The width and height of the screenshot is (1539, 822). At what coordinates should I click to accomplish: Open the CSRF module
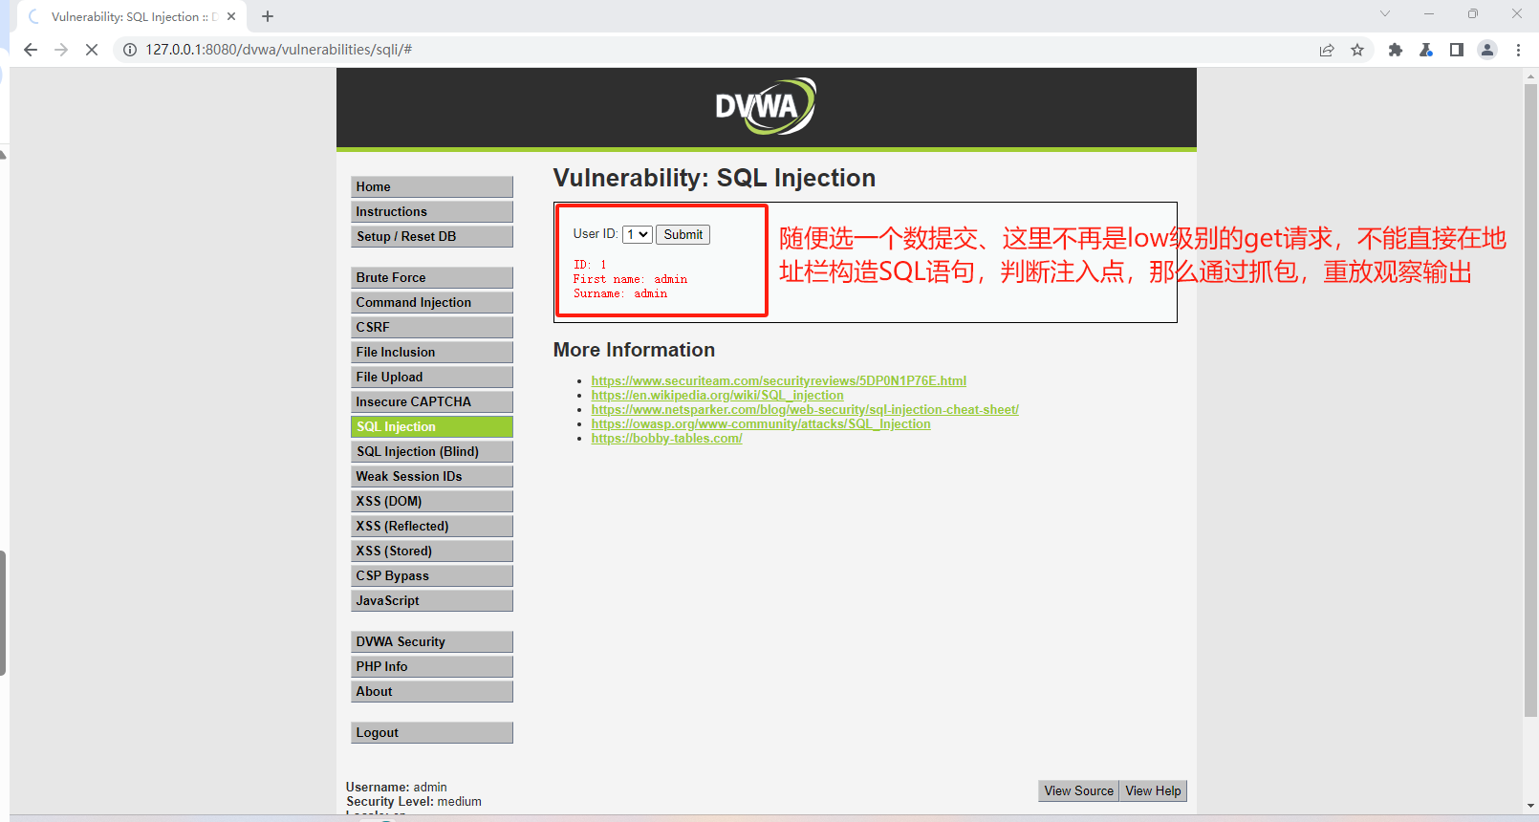[x=432, y=327]
